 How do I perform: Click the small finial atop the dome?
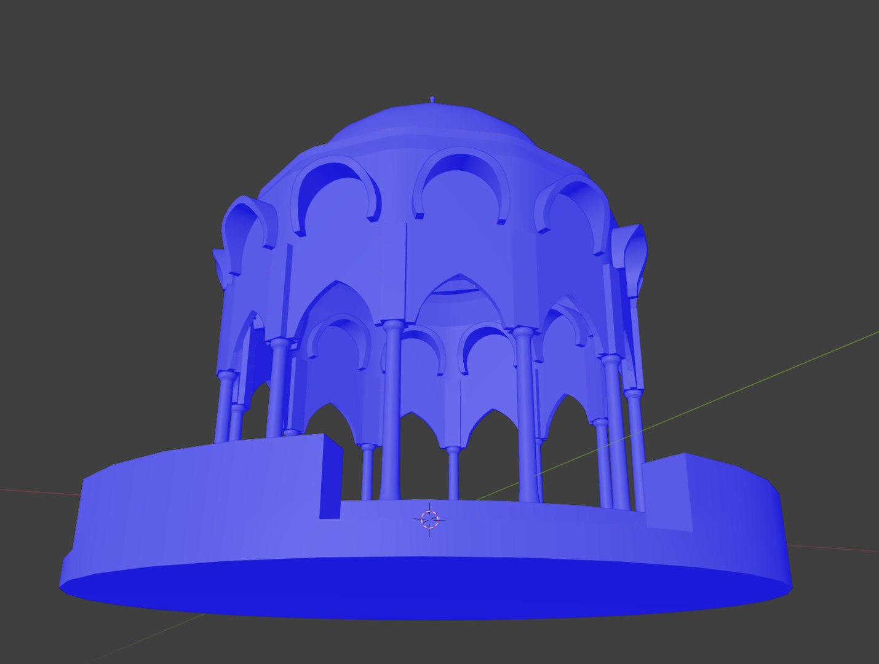[432, 100]
